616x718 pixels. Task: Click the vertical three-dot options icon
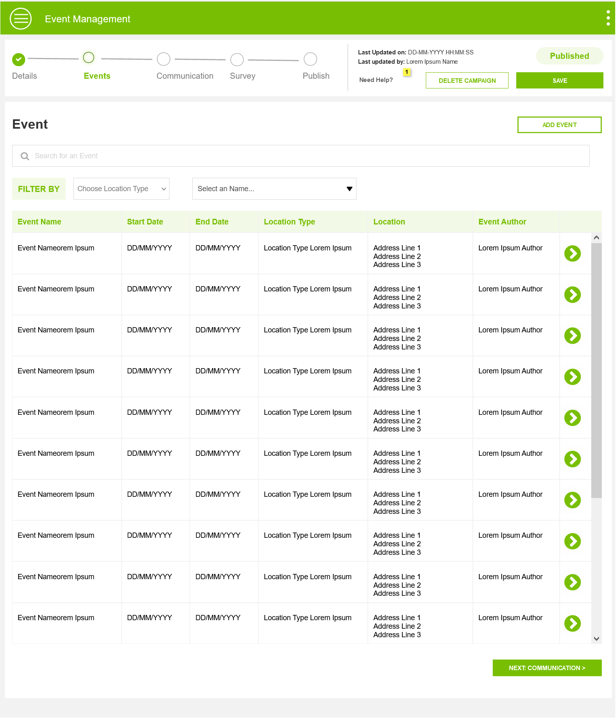click(x=608, y=18)
